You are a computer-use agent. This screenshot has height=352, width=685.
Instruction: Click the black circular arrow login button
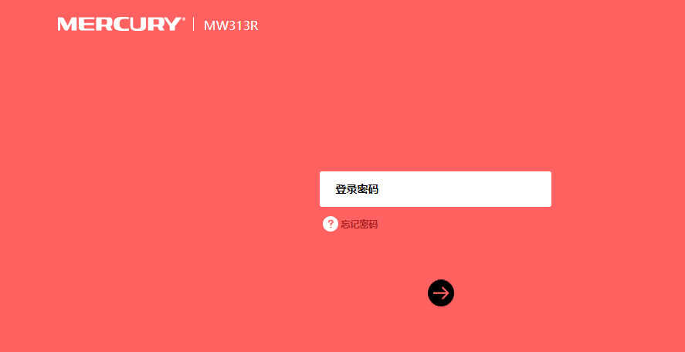(x=441, y=293)
